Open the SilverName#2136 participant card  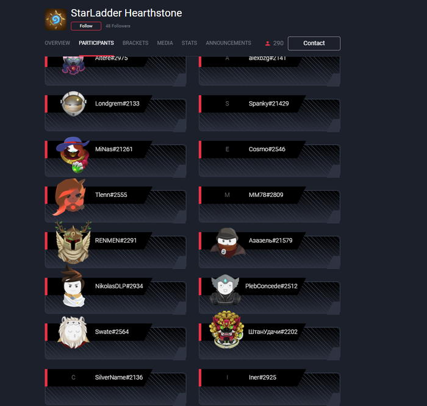point(115,388)
